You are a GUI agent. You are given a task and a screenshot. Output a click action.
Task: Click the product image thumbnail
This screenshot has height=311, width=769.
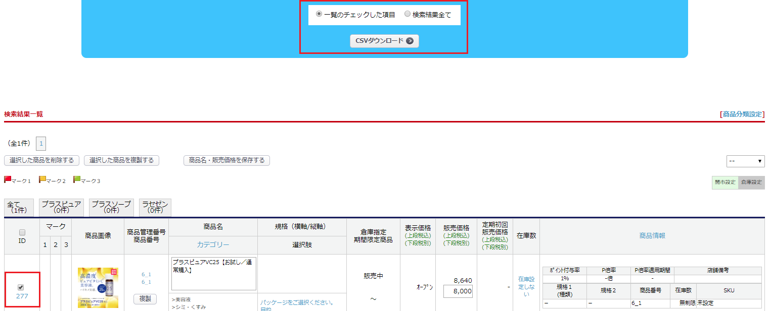point(98,288)
